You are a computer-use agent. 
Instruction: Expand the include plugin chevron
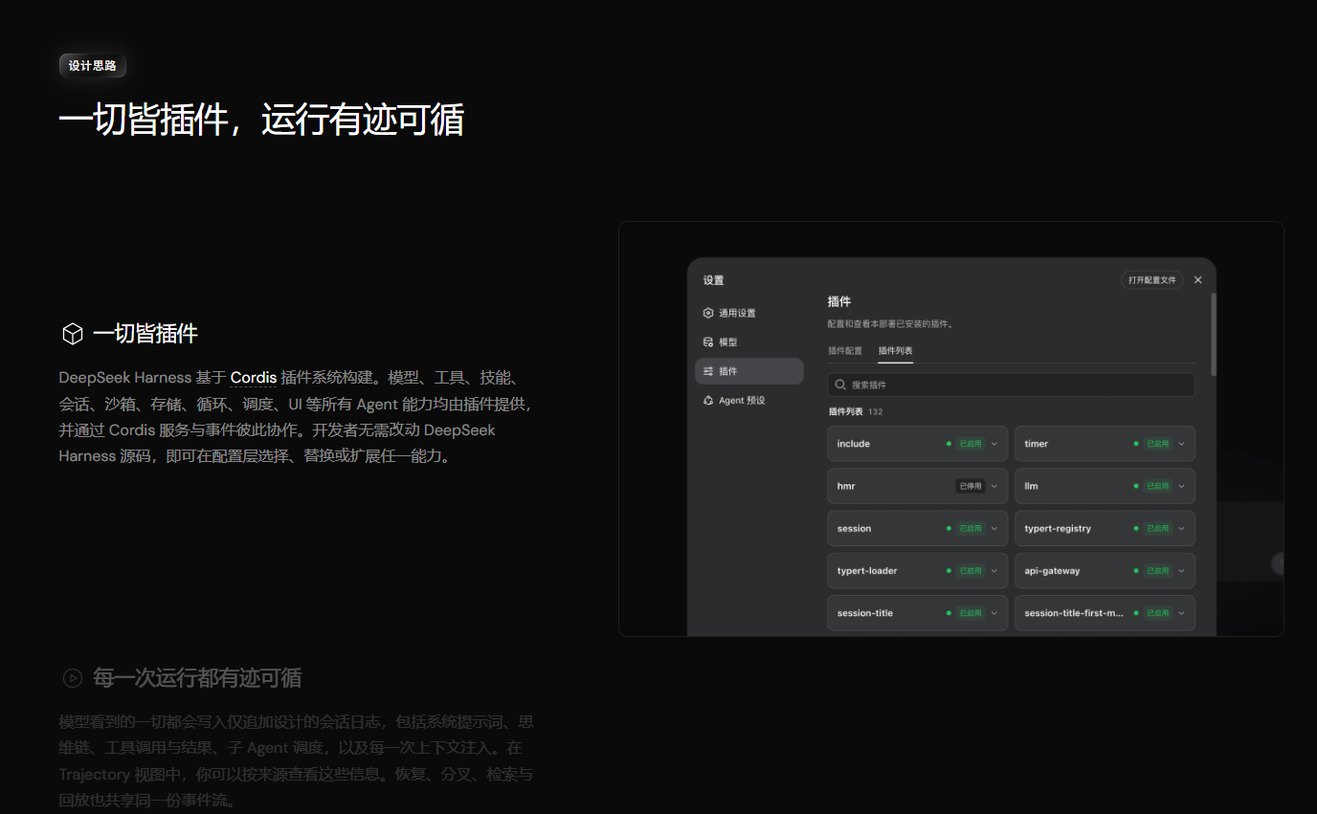click(994, 444)
